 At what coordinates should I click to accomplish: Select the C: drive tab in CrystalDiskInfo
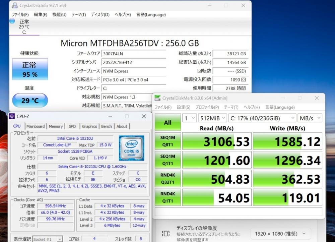click(x=24, y=27)
